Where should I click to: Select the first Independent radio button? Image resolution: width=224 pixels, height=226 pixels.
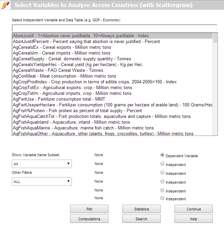(162, 164)
